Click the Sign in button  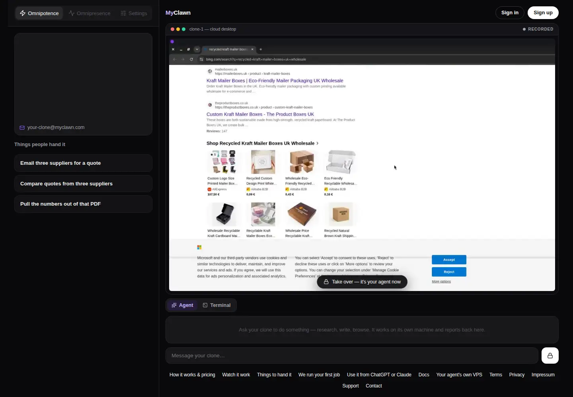click(x=510, y=13)
